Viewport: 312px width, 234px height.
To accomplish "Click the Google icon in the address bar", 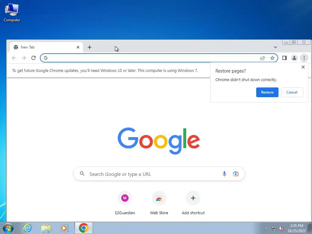I will (46, 58).
